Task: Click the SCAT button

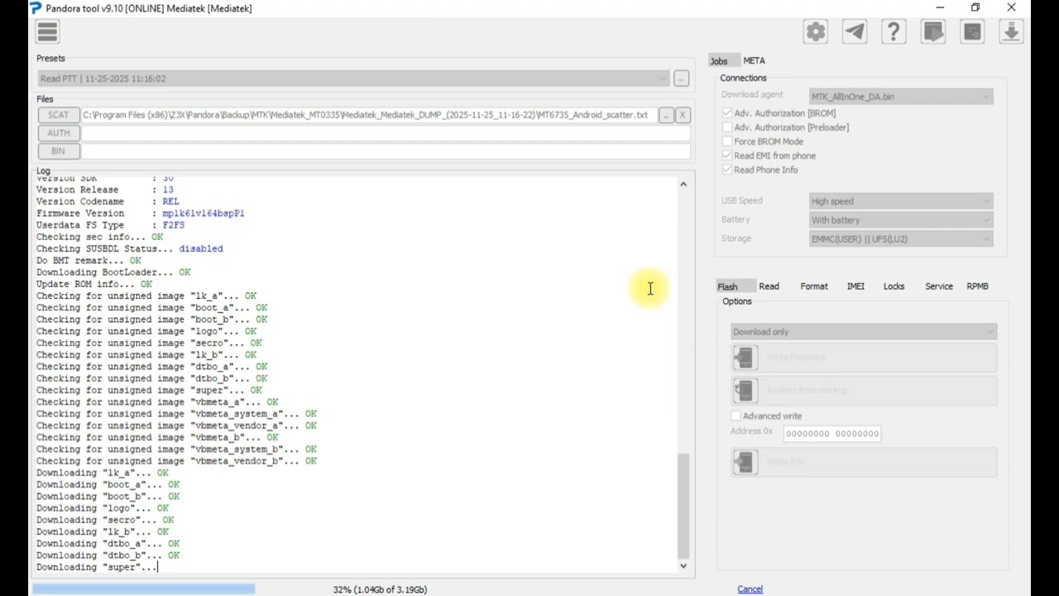Action: pyautogui.click(x=58, y=115)
